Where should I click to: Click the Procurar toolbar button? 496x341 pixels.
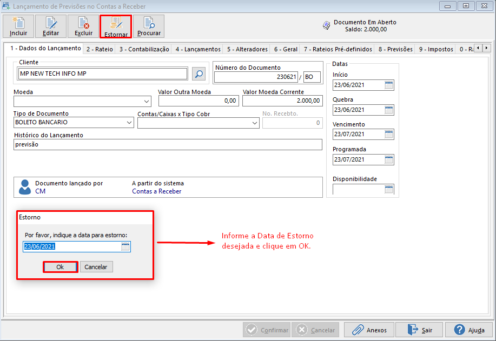(149, 26)
